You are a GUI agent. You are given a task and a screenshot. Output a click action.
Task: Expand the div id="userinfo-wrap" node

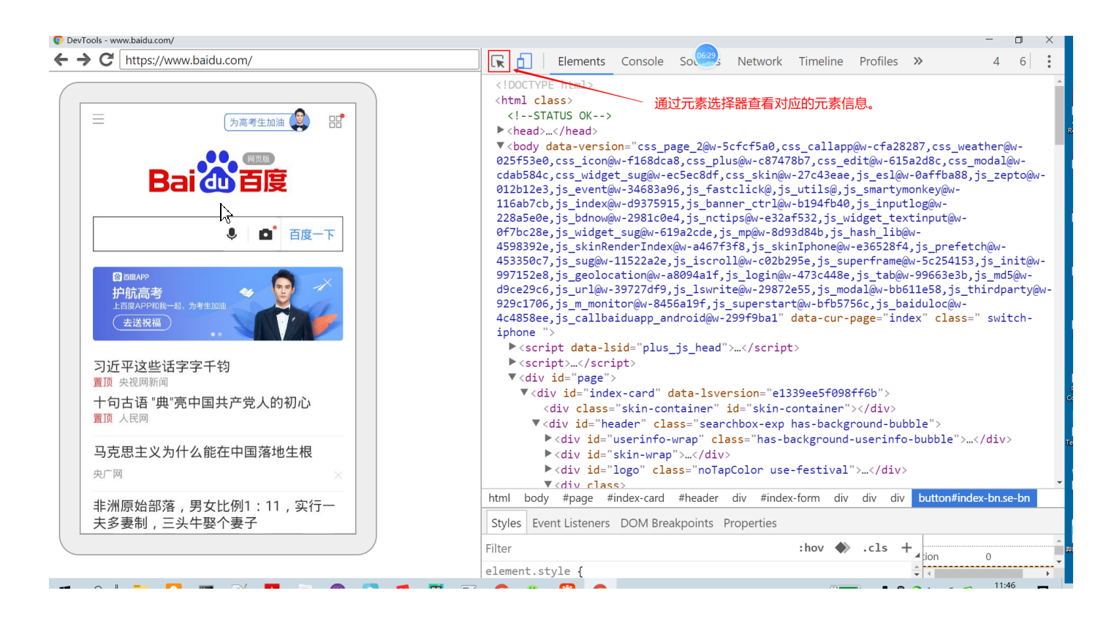[x=548, y=439]
